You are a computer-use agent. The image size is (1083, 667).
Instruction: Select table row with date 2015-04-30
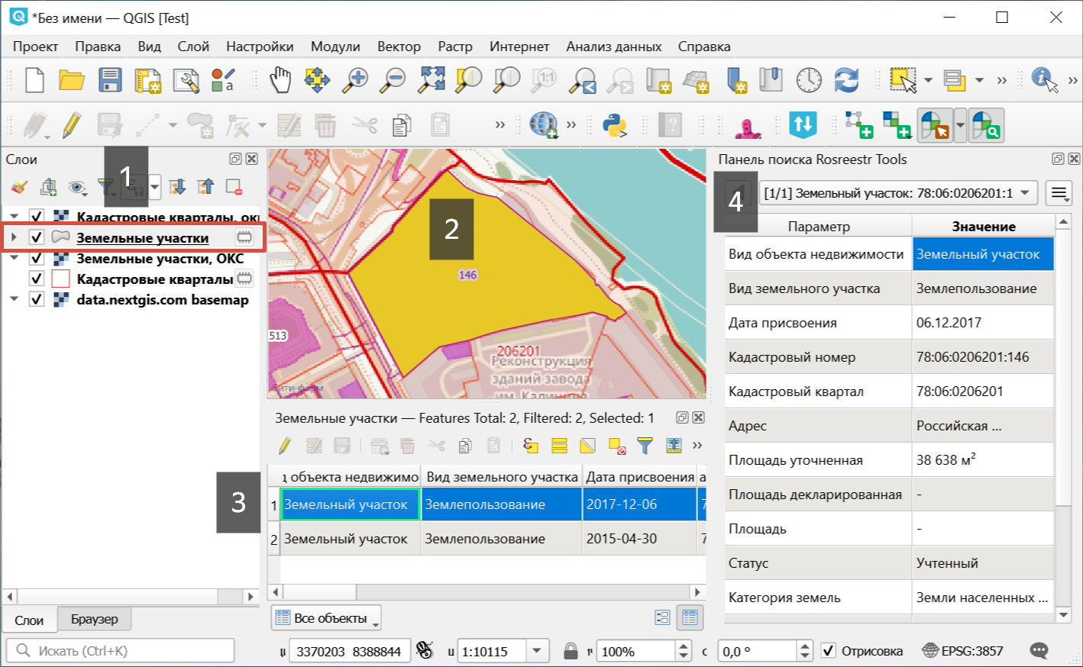click(x=487, y=539)
